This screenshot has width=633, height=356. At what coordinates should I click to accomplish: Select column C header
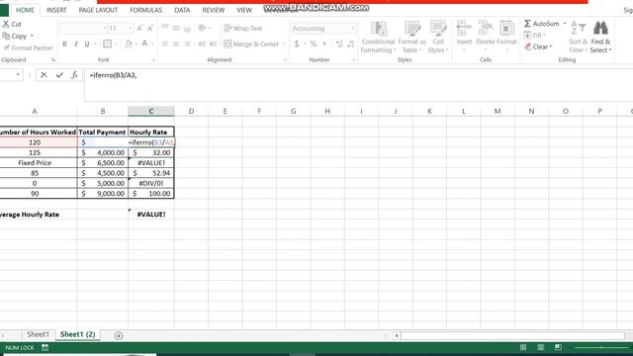click(x=151, y=111)
